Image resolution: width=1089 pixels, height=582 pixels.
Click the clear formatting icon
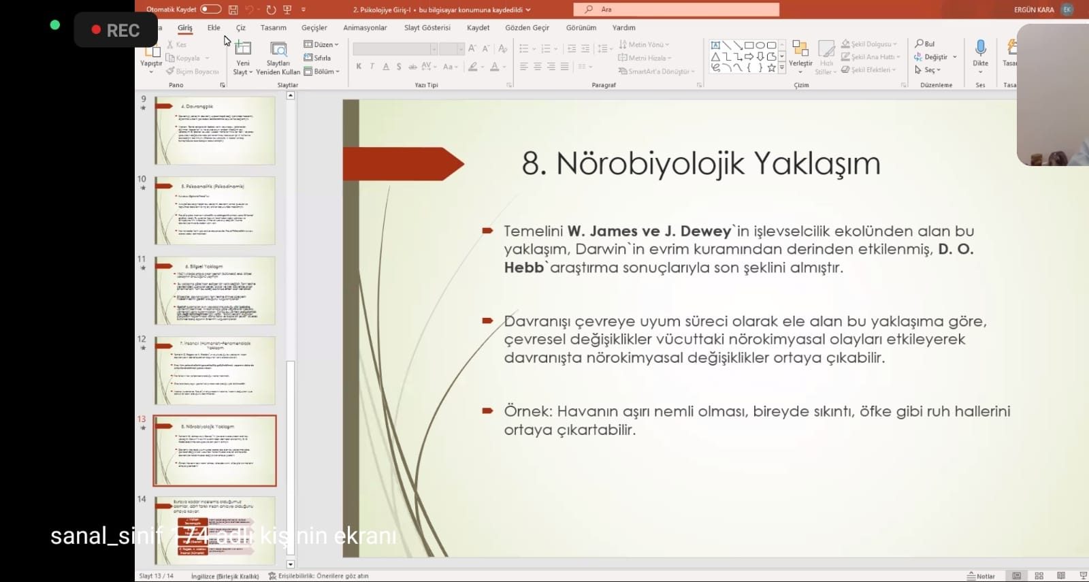502,48
